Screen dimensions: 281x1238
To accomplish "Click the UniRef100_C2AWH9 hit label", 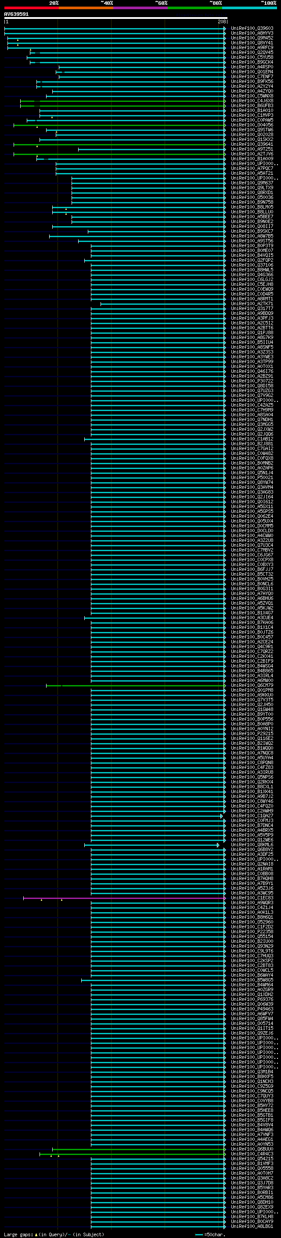I will point(252,811).
